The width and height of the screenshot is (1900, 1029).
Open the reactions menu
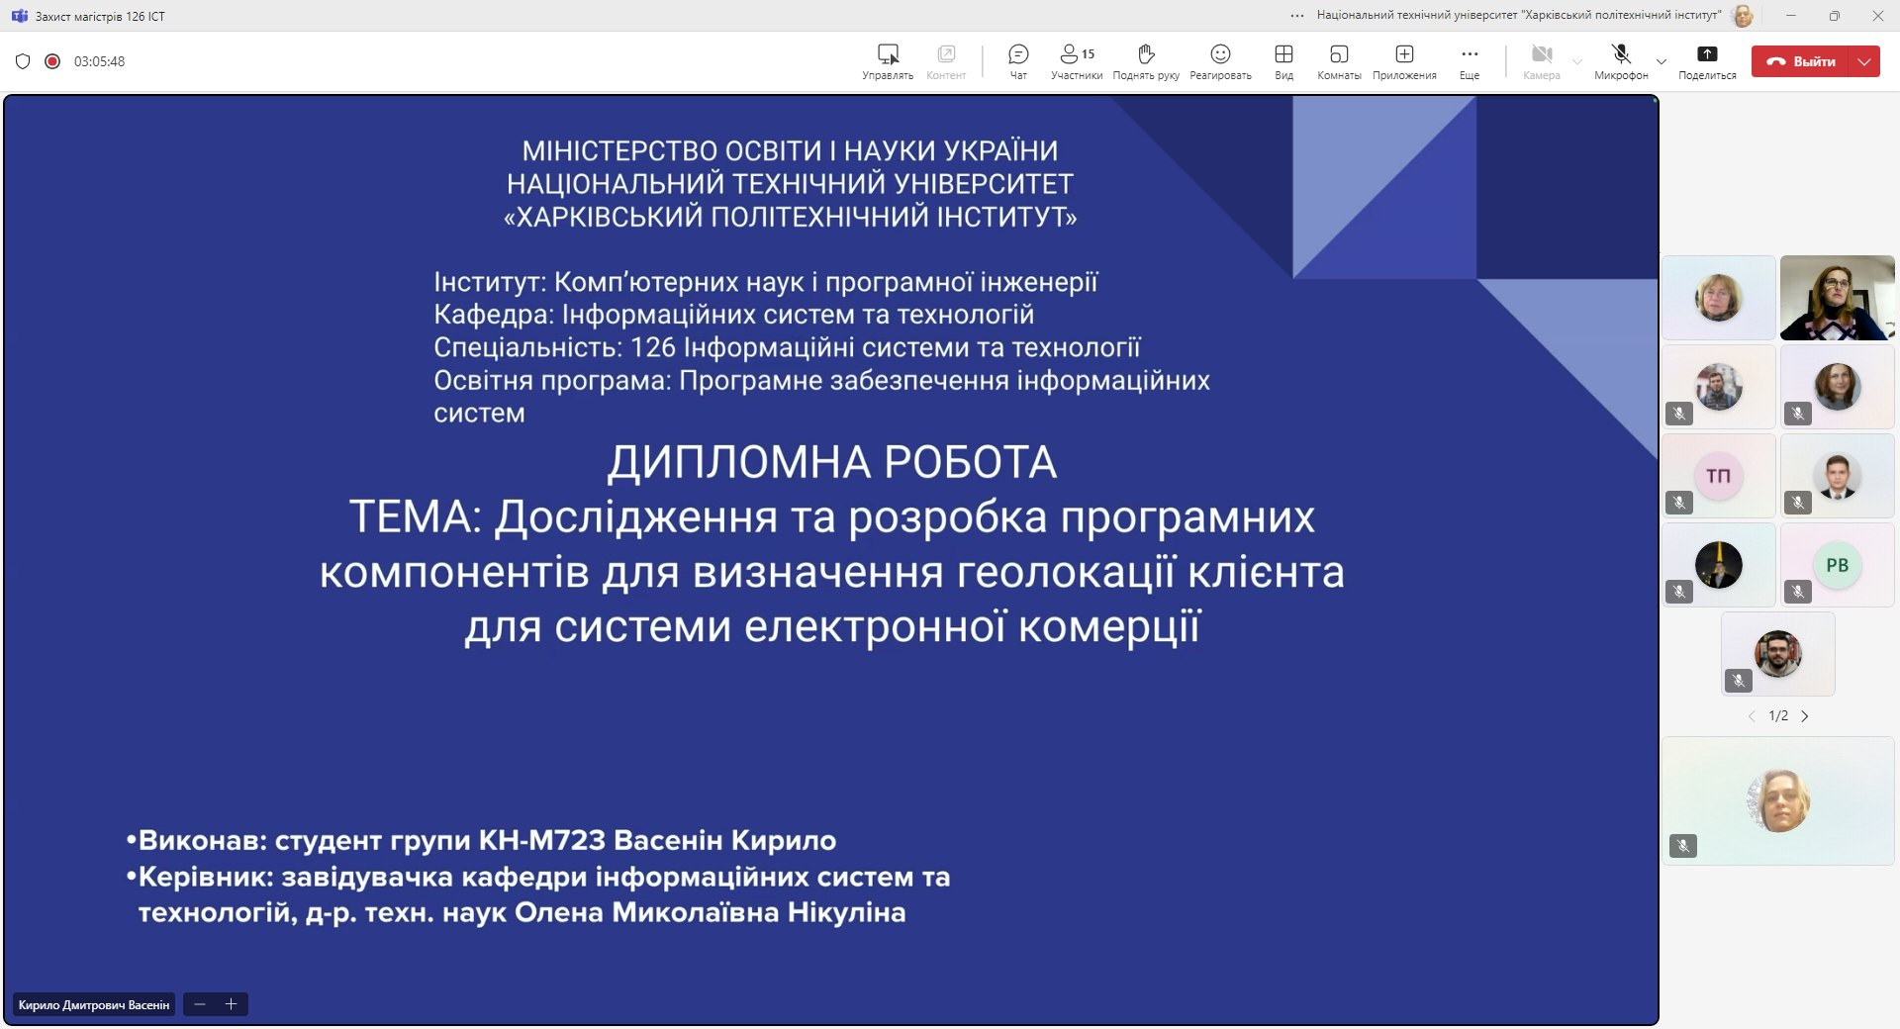coord(1220,60)
